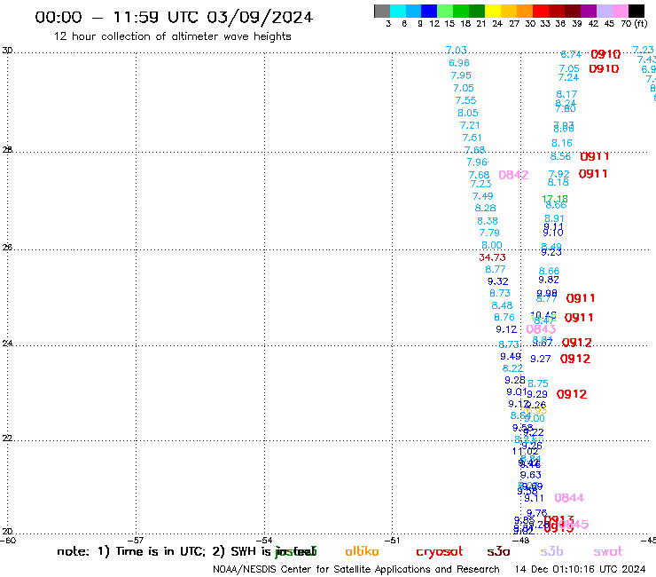This screenshot has width=656, height=577.
Task: Click the red 'cryosat' satellite label
Action: (x=440, y=552)
